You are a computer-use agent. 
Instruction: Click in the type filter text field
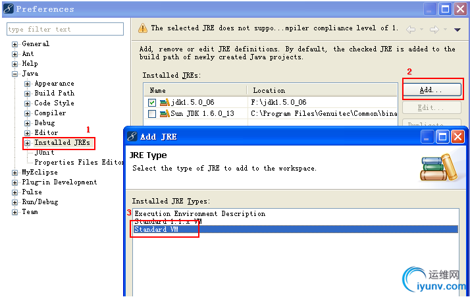(x=65, y=29)
